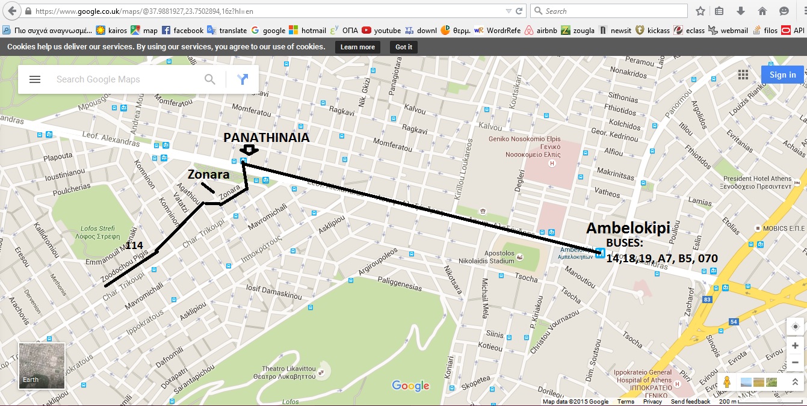Click the Ippokrateio General Hospital label
The image size is (807, 406).
coord(643,384)
